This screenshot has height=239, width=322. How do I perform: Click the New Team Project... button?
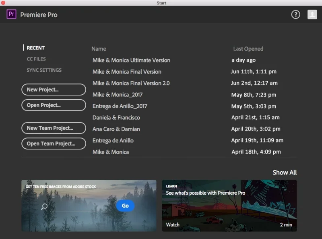click(x=54, y=128)
